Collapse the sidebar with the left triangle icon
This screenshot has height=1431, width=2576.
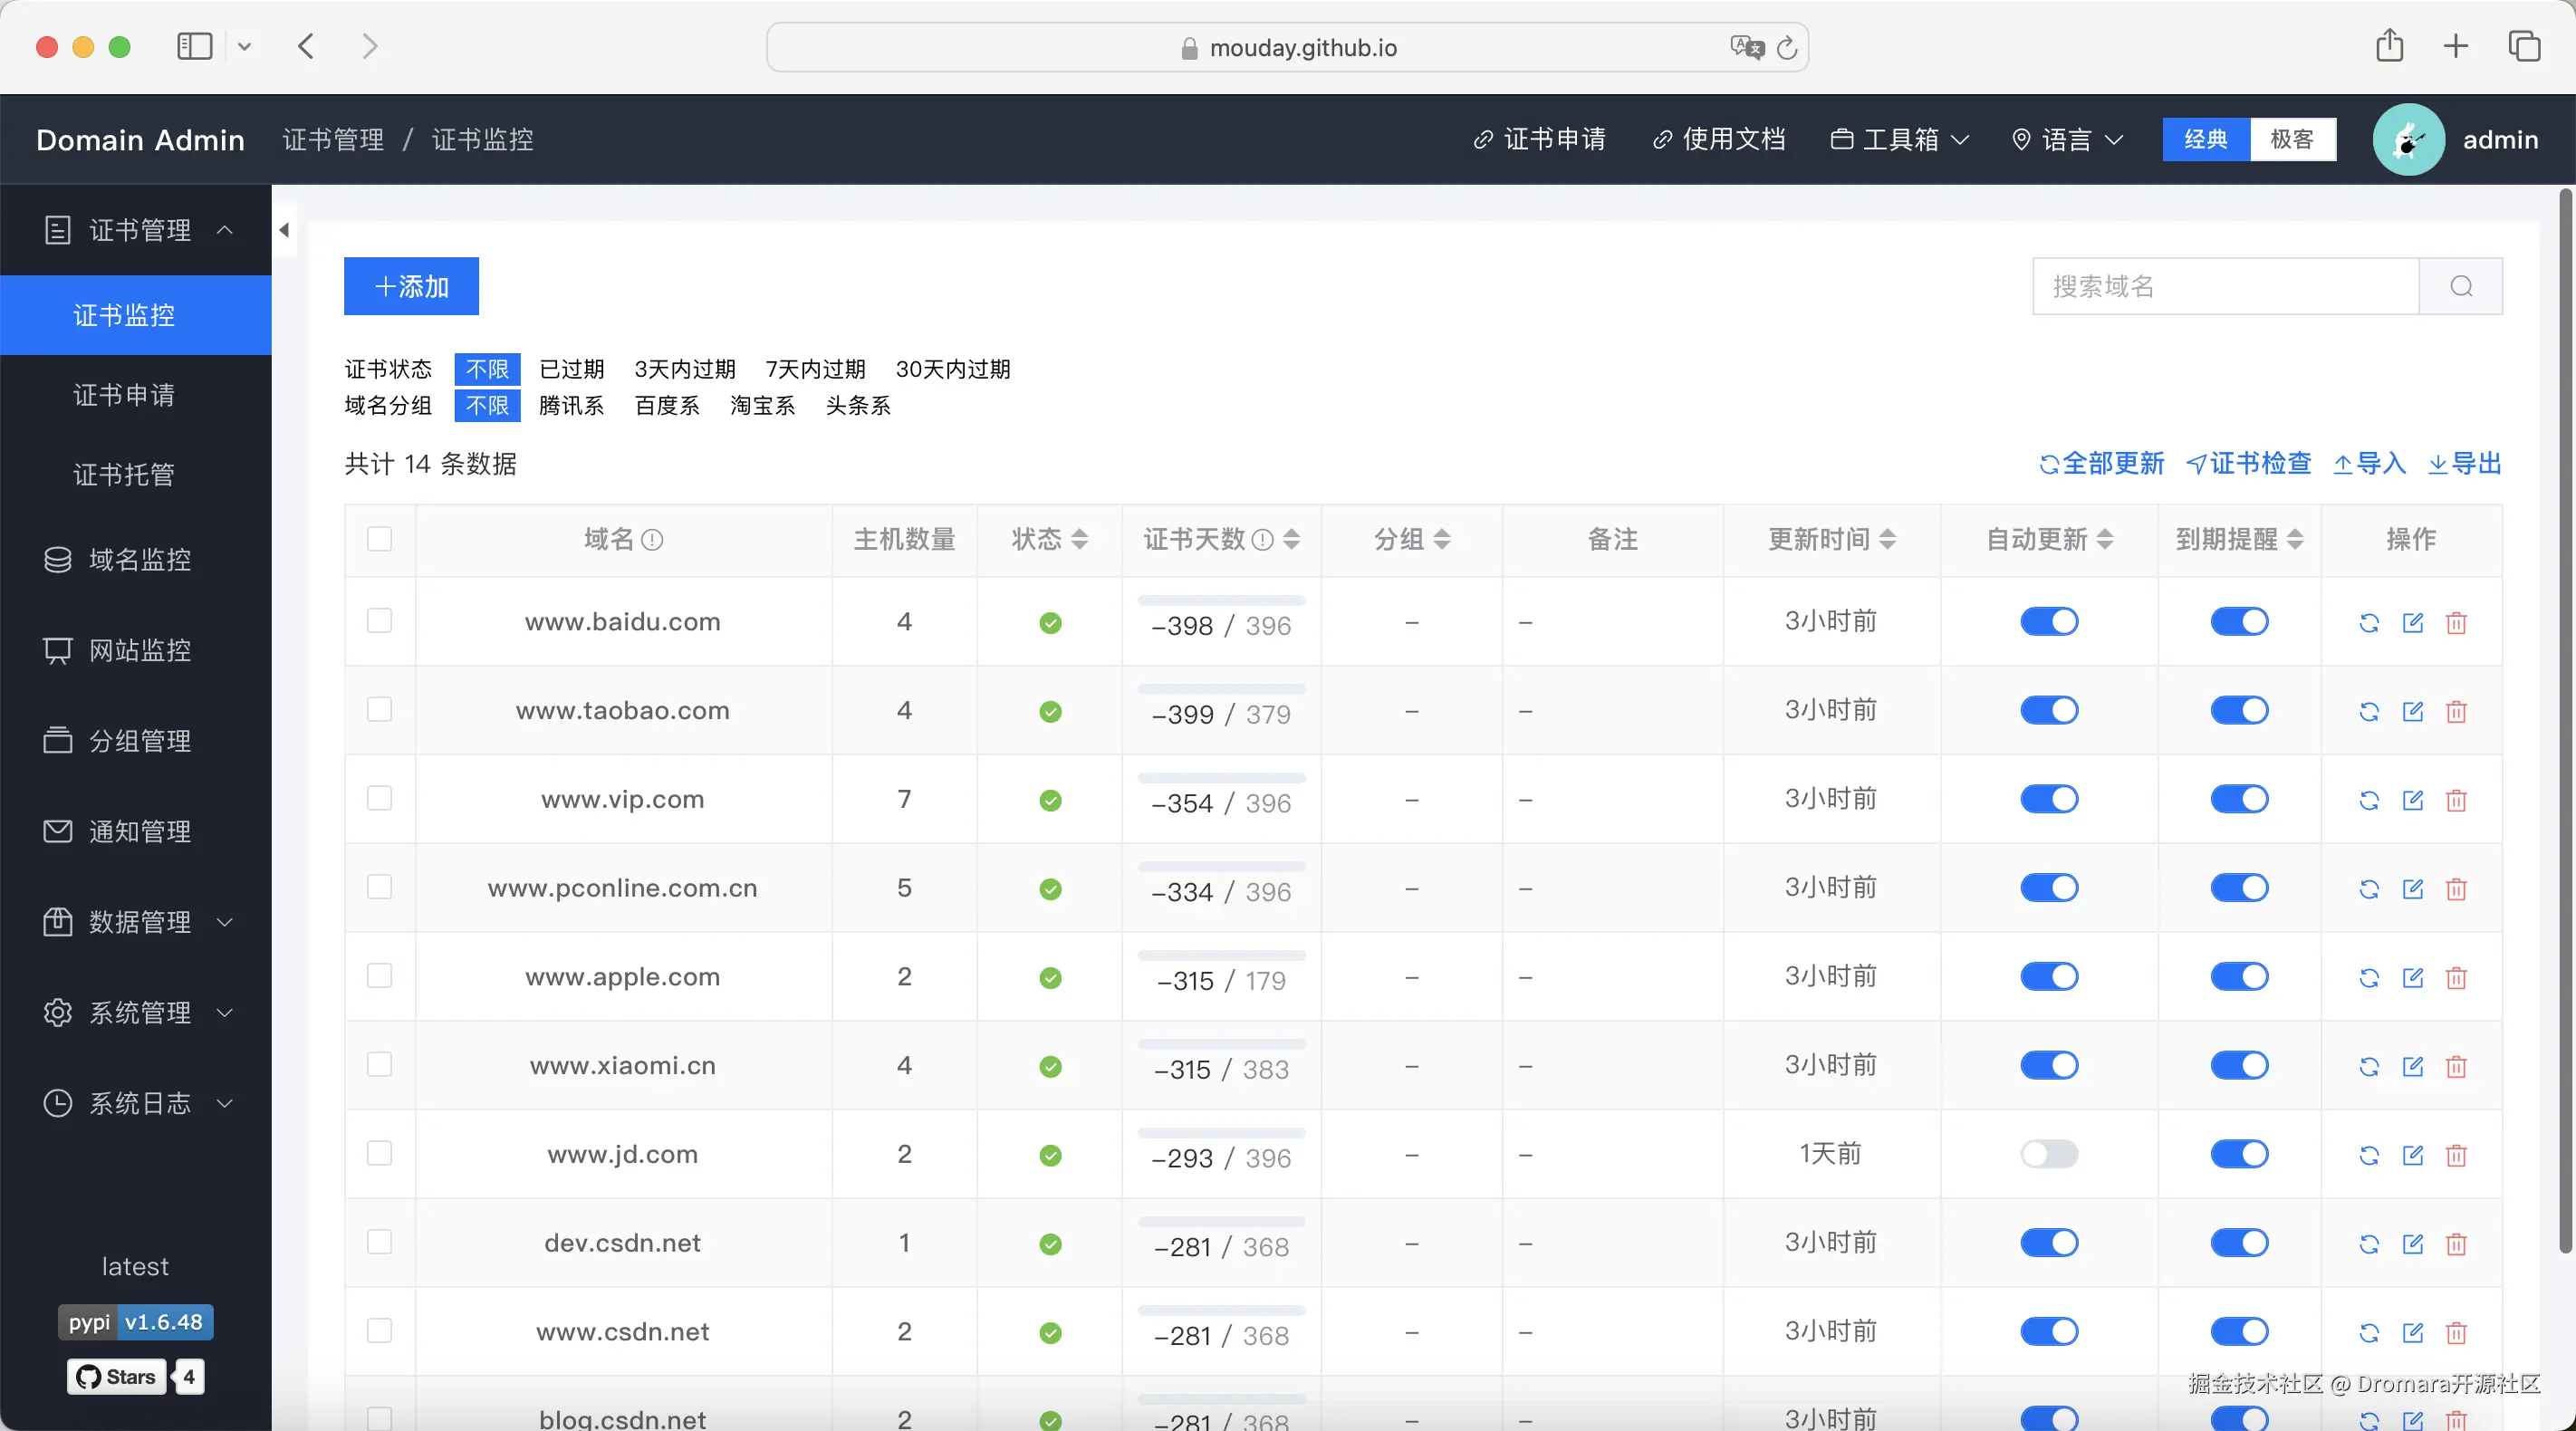pos(284,230)
